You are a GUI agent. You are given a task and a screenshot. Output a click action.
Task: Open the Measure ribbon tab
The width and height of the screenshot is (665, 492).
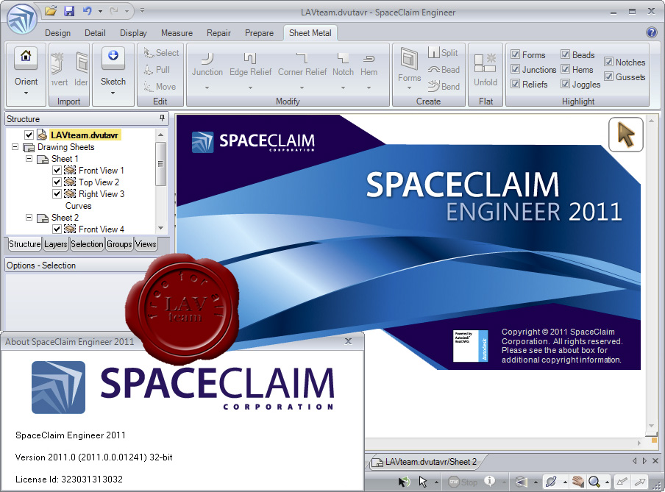[177, 32]
